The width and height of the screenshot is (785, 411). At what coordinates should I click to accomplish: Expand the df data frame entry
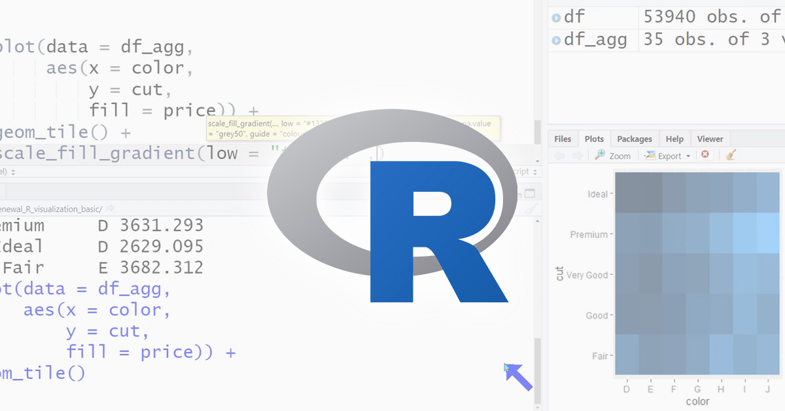[x=556, y=18]
